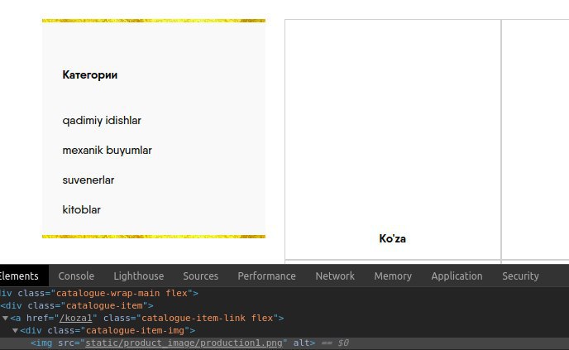Click the Ko'za product image area
Image resolution: width=569 pixels, height=350 pixels.
393,125
